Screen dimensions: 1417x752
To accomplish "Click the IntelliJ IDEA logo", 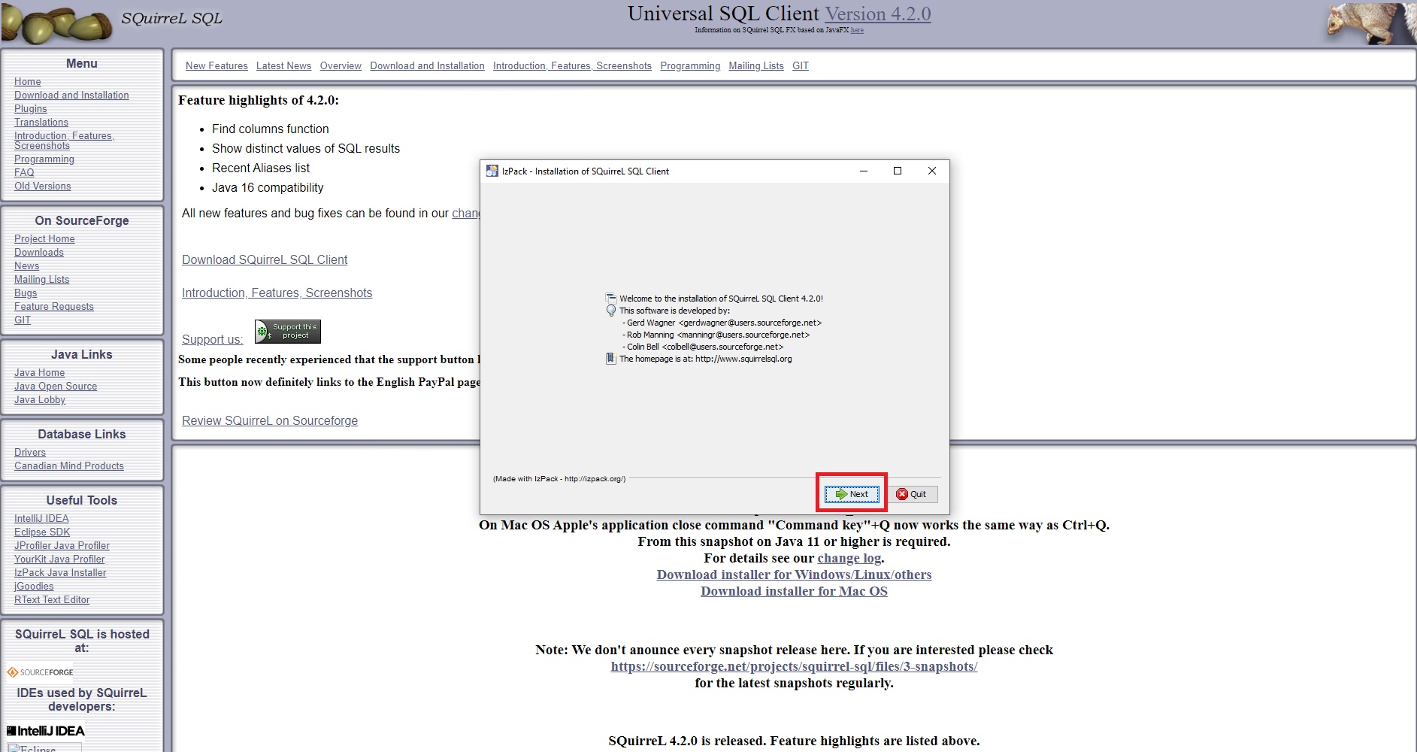I will (45, 731).
